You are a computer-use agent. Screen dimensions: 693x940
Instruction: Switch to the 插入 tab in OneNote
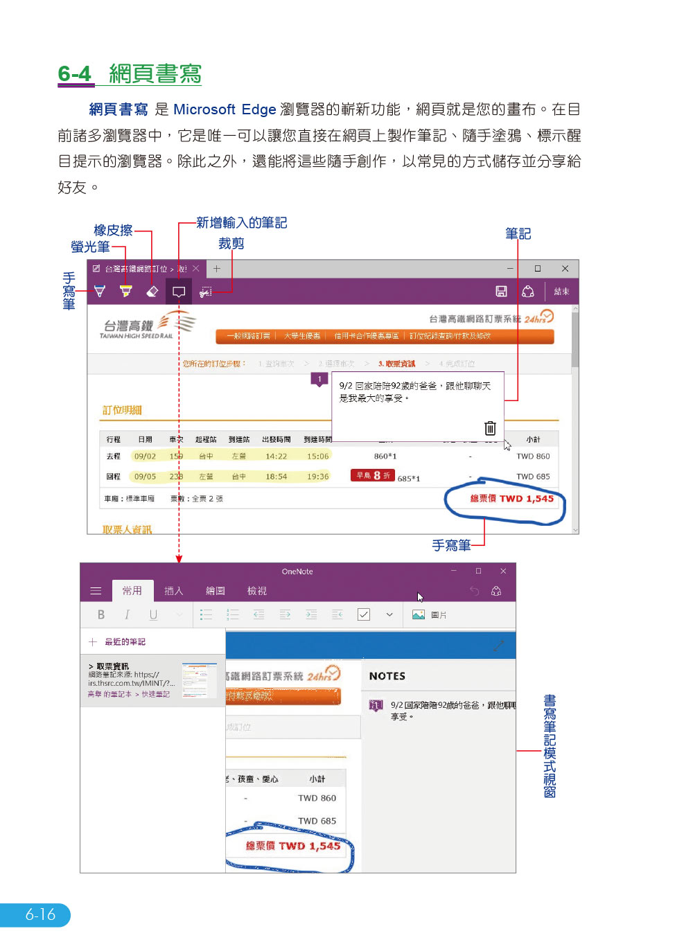(174, 591)
